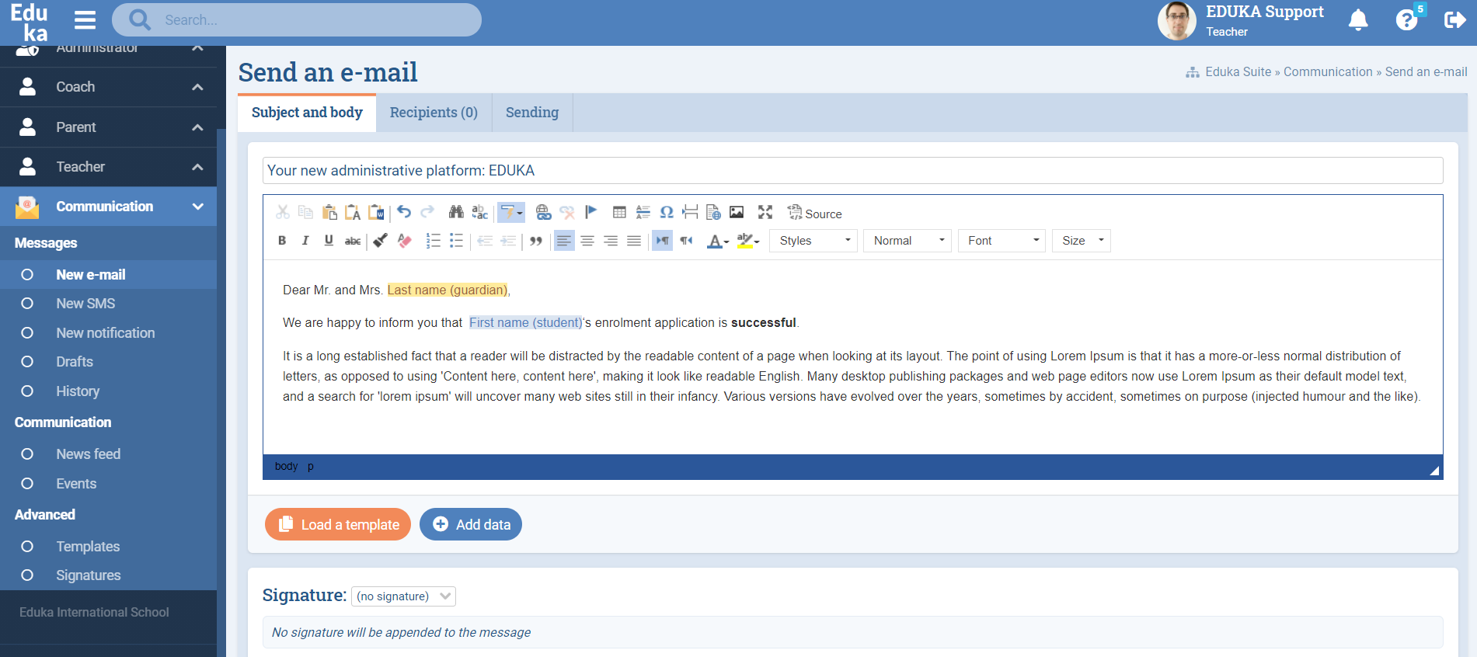Click the e-mail subject input field
Screen dimensions: 1477x657
[852, 171]
